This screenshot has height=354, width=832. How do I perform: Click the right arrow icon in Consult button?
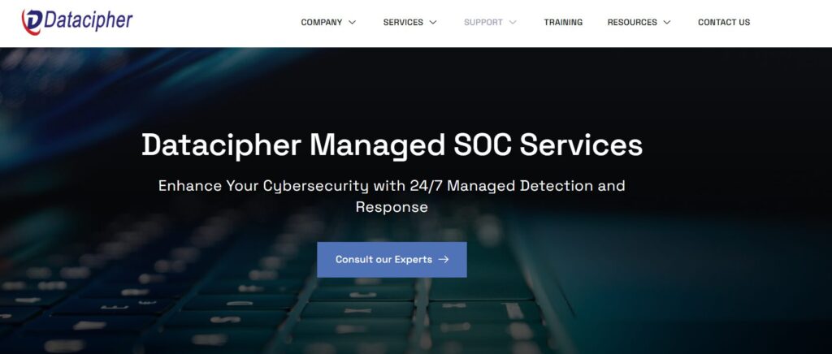pyautogui.click(x=444, y=260)
